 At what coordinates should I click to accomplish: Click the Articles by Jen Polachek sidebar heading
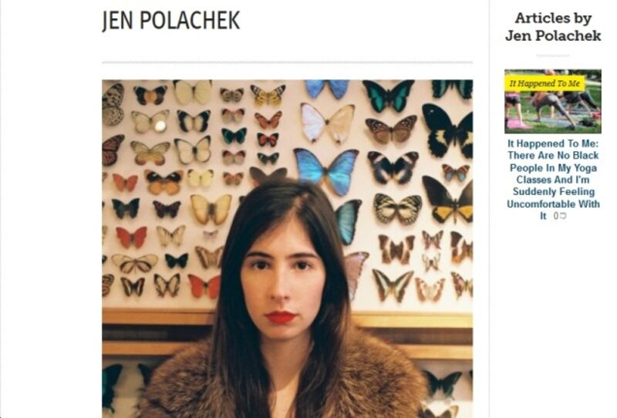tap(553, 27)
